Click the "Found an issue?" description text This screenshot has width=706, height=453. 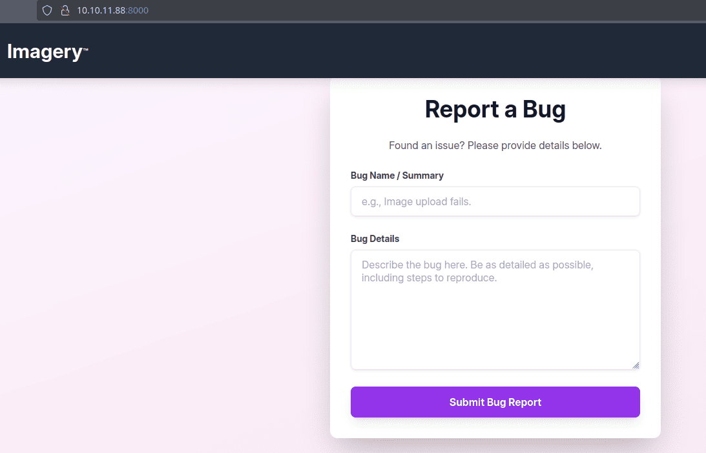495,146
